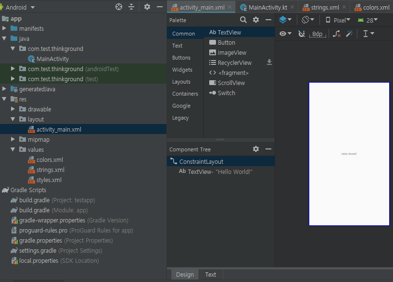Close the MainActivity.kt tab
Image resolution: width=393 pixels, height=282 pixels.
click(292, 7)
